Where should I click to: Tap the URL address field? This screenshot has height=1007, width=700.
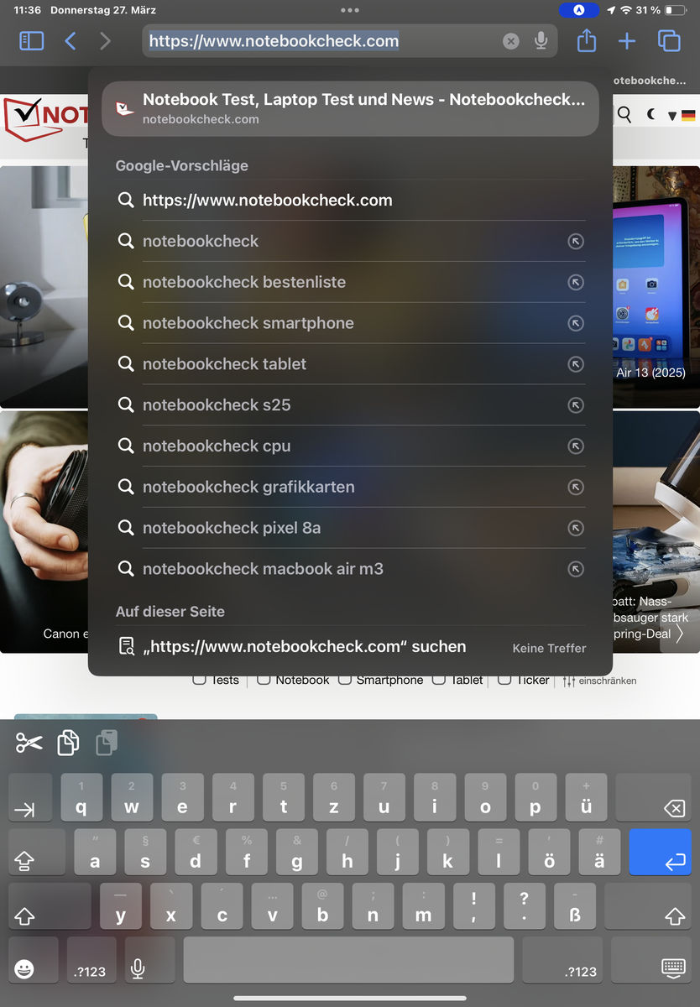(x=350, y=40)
